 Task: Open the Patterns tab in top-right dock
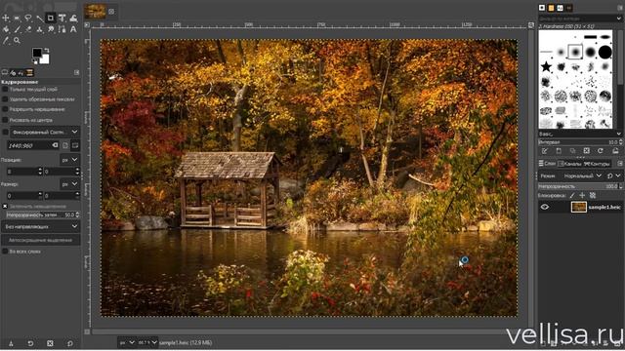tap(551, 8)
